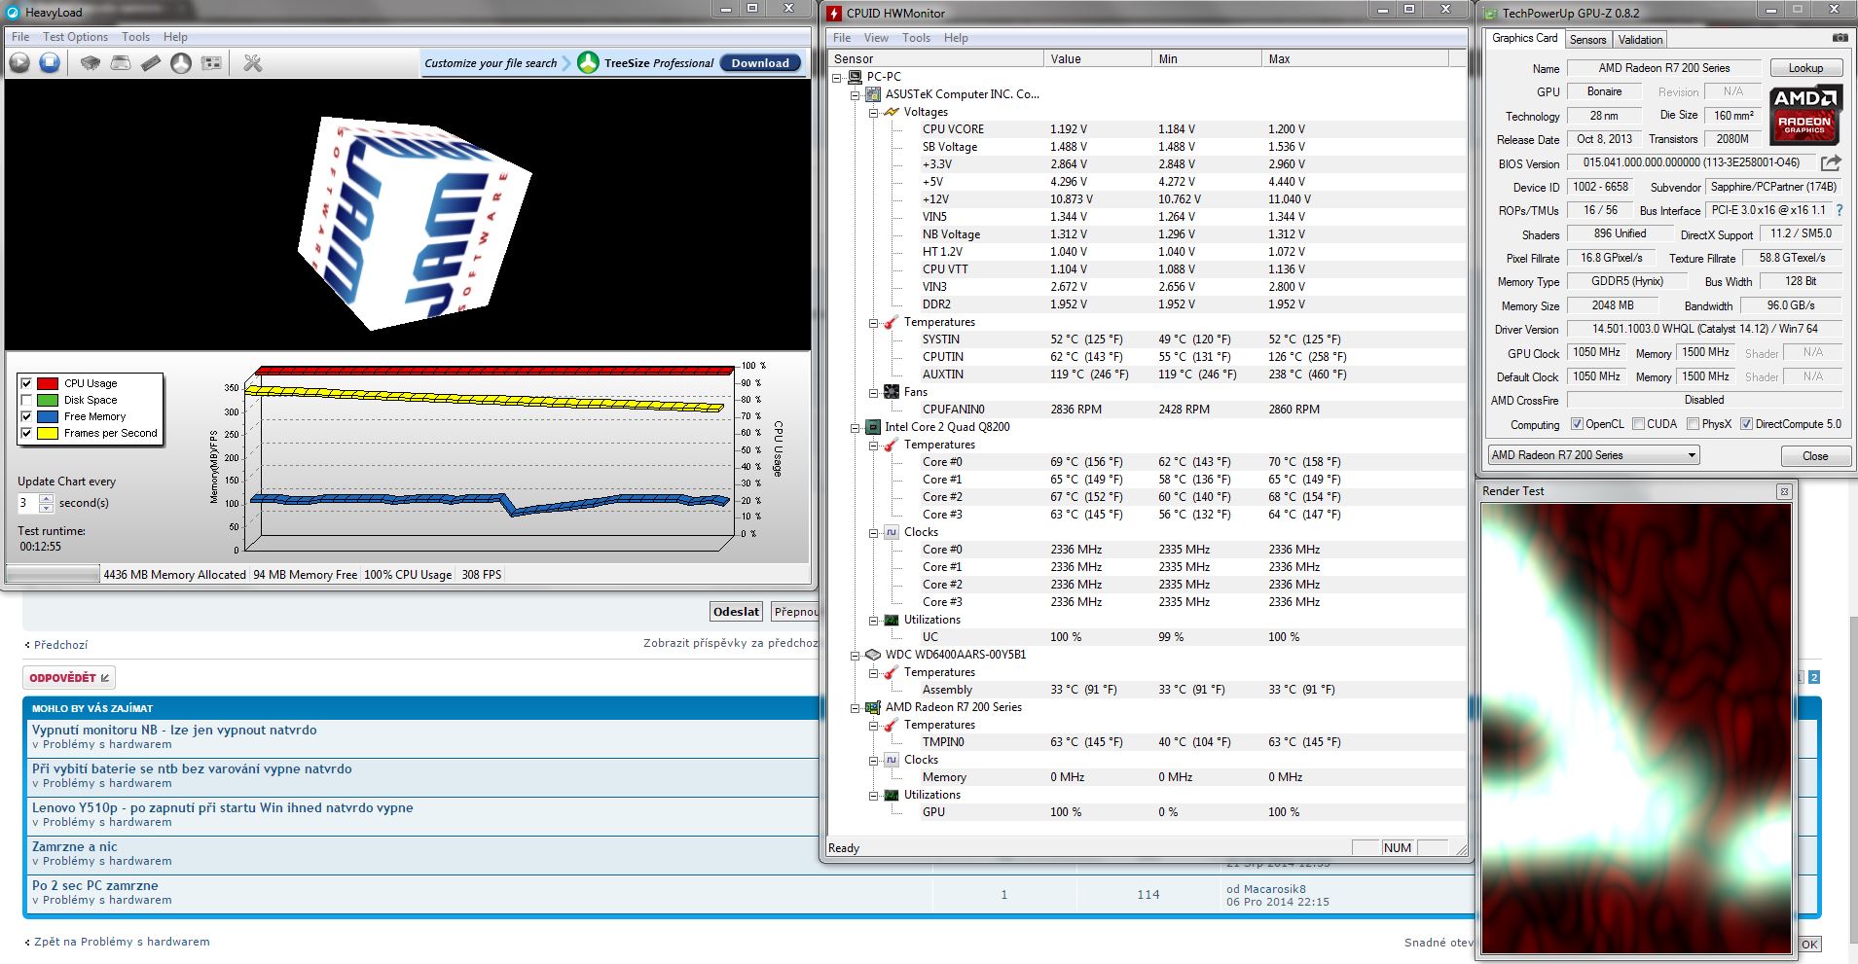Image resolution: width=1858 pixels, height=964 pixels.
Task: Click the ODPOVĚDĚT reply button
Action: pos(69,677)
